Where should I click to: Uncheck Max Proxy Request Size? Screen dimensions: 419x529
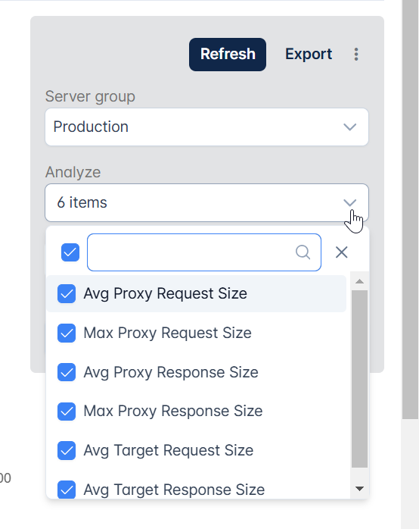(67, 333)
